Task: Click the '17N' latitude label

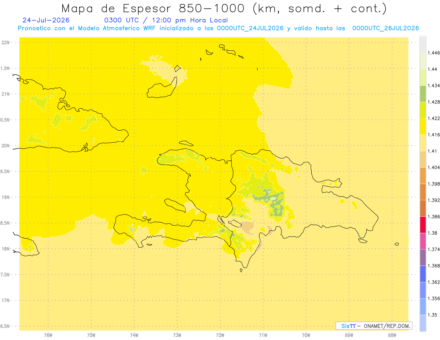Action: point(6,300)
